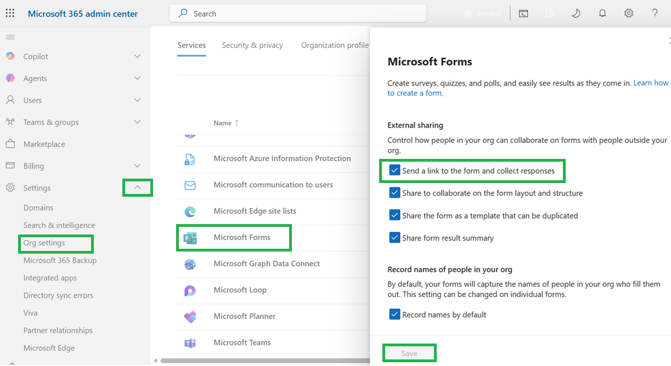Click the search magnifier icon
Screen dimensions: 671x366
pyautogui.click(x=183, y=14)
